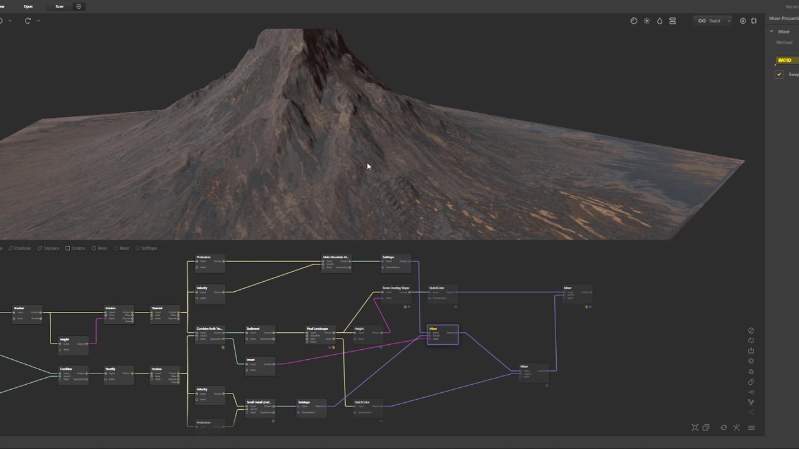Click the redo arrow icon
The width and height of the screenshot is (799, 449).
(x=27, y=21)
